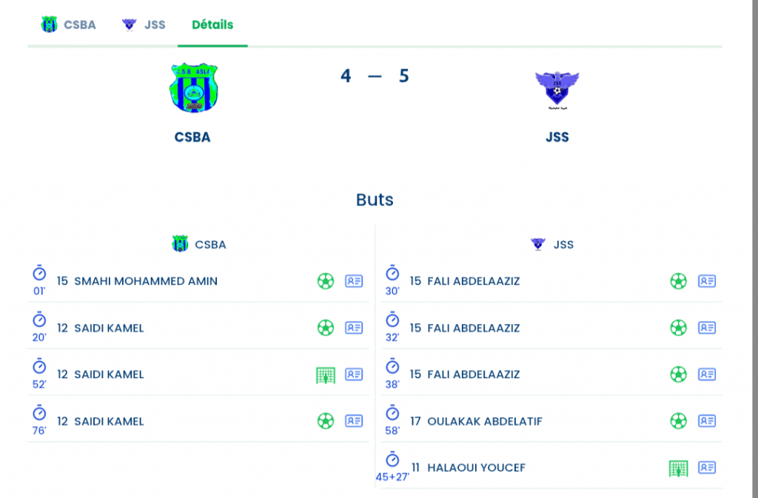758x498 pixels.
Task: Click player name Oulakak Abdelatif
Action: coord(485,421)
